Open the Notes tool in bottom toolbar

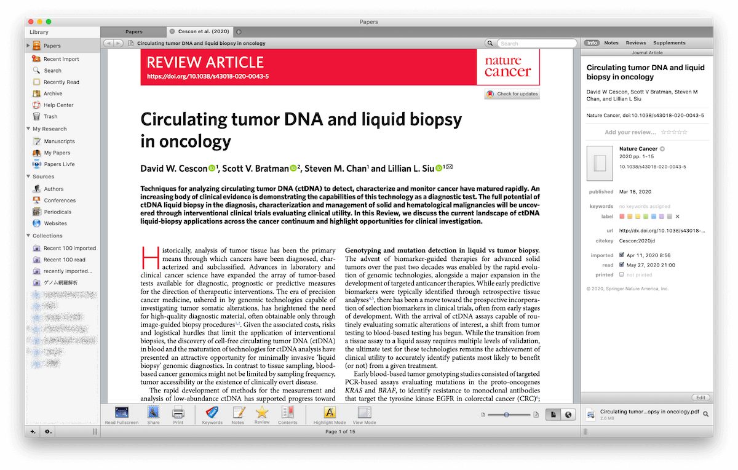point(237,413)
